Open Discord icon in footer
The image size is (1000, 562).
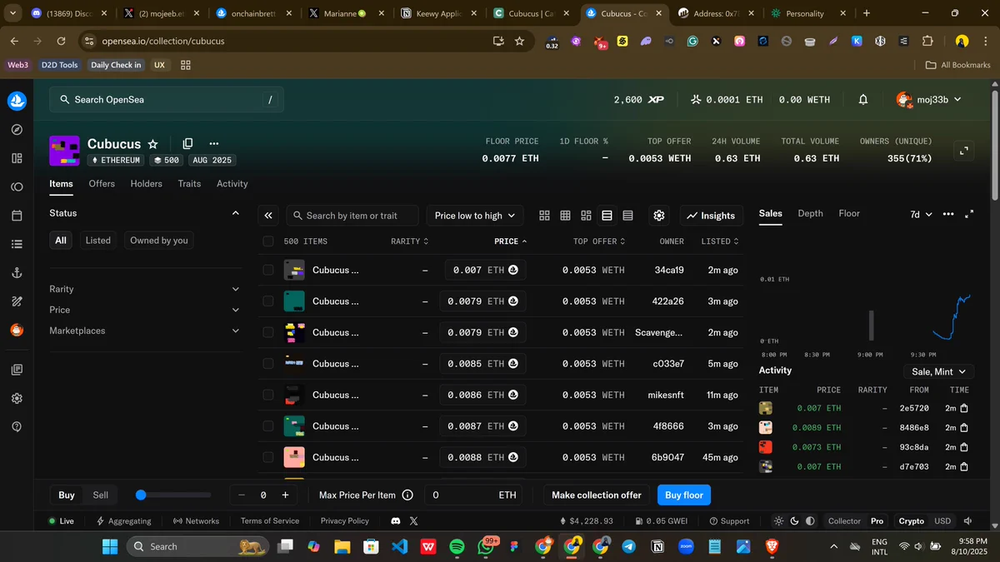tap(396, 520)
